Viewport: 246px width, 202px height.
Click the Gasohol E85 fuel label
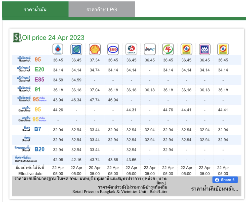pos(31,79)
